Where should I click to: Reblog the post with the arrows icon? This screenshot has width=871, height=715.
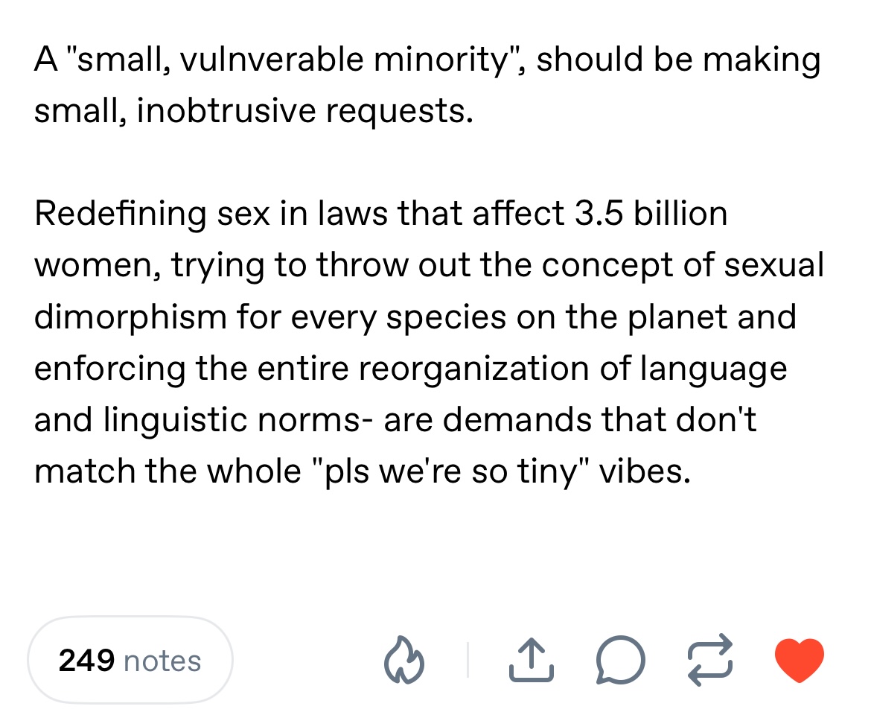click(x=710, y=660)
